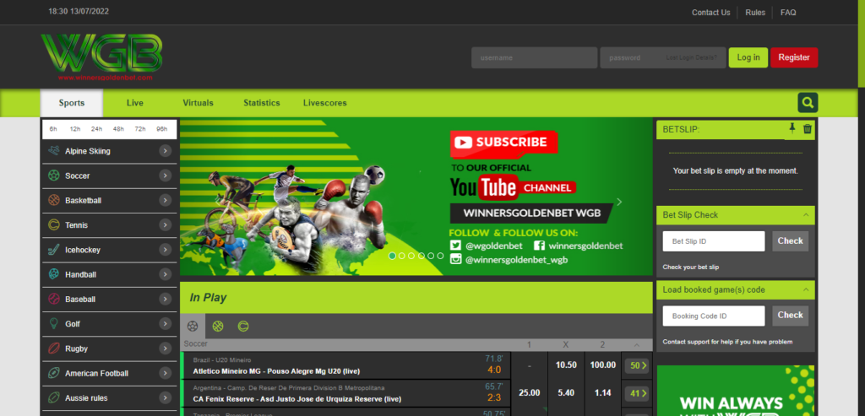Click the WGB logo
This screenshot has height=416, width=865.
(x=101, y=57)
